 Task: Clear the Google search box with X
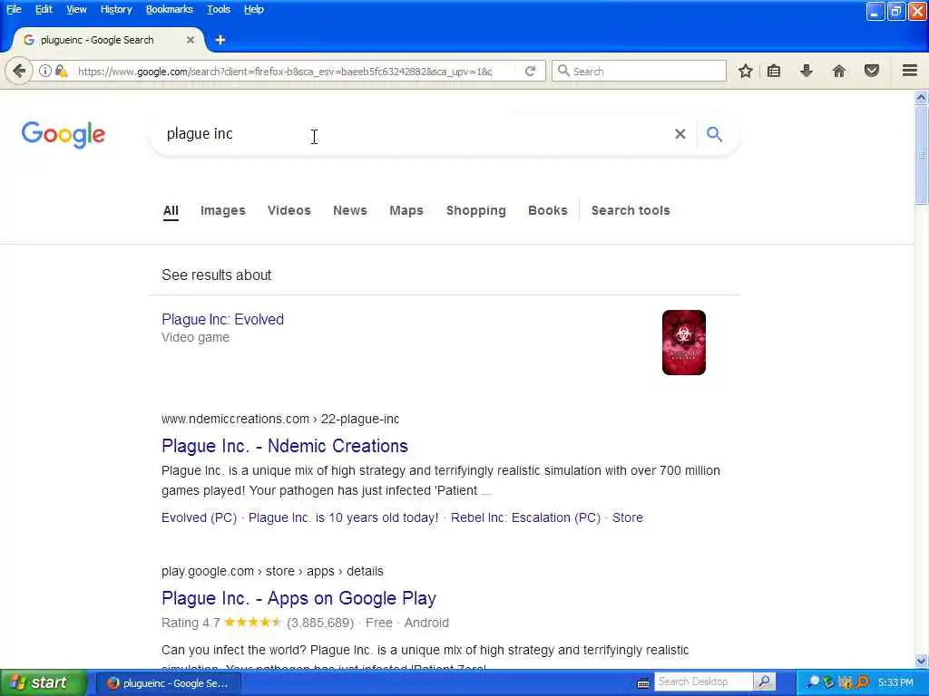680,134
